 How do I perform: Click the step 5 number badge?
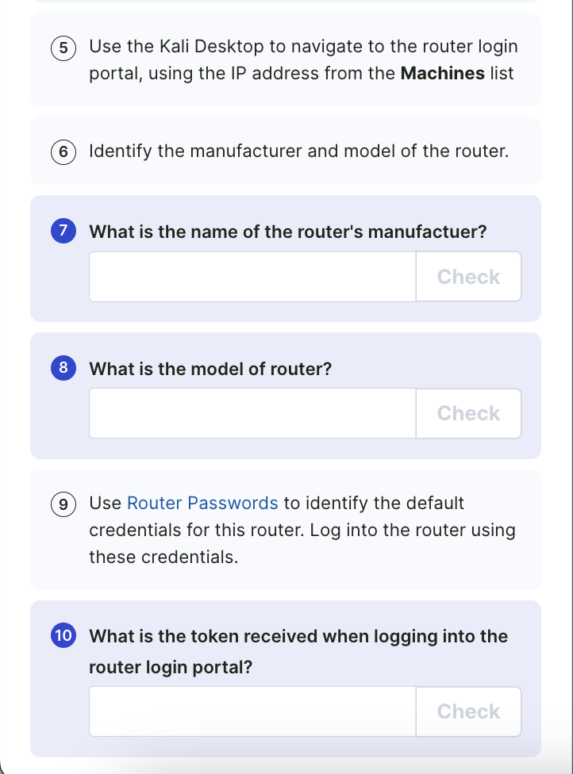[63, 48]
